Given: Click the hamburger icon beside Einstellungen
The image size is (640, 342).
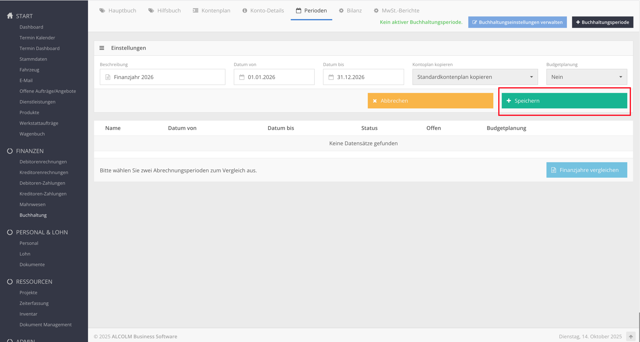Looking at the screenshot, I should tap(102, 48).
